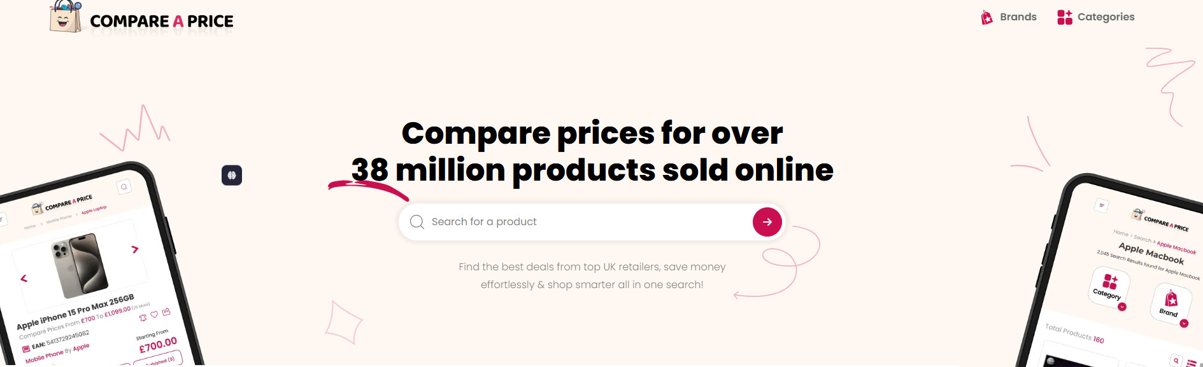The width and height of the screenshot is (1203, 367).
Task: Tap search icon in left phone mockup
Action: (124, 186)
